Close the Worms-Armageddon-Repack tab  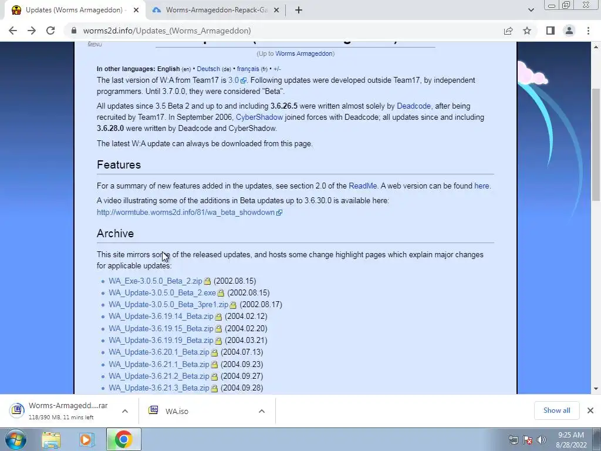tap(276, 11)
